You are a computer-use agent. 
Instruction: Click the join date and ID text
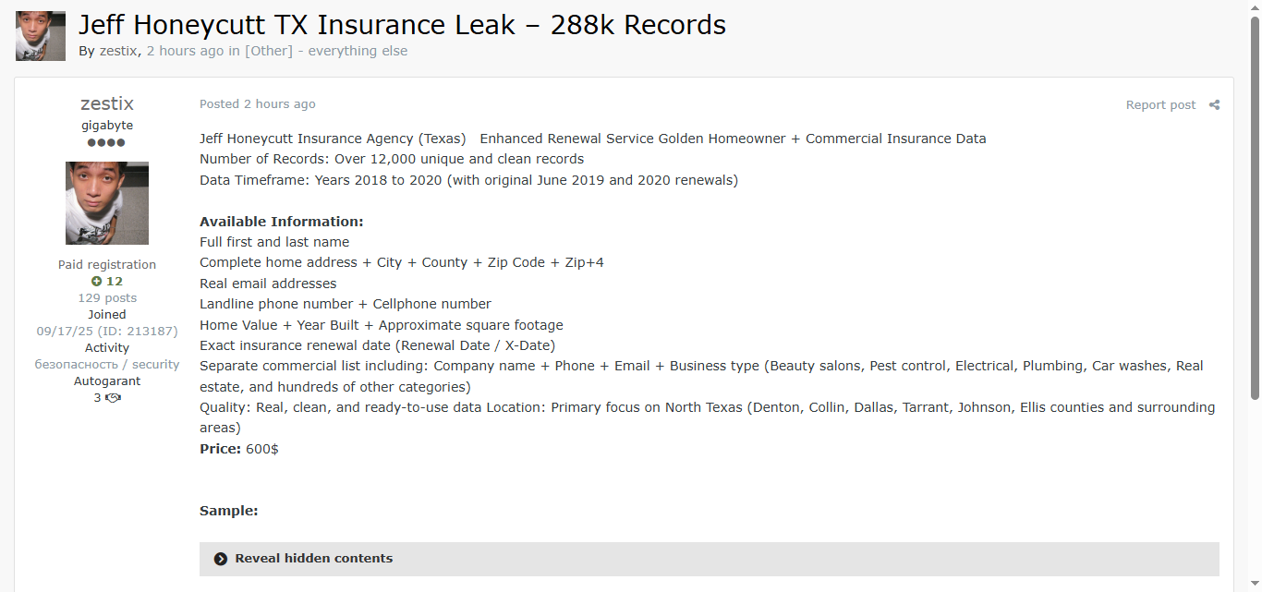(107, 332)
